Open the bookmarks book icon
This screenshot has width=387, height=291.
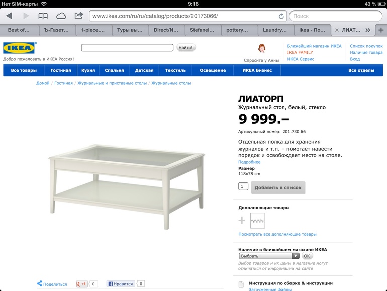(x=43, y=16)
